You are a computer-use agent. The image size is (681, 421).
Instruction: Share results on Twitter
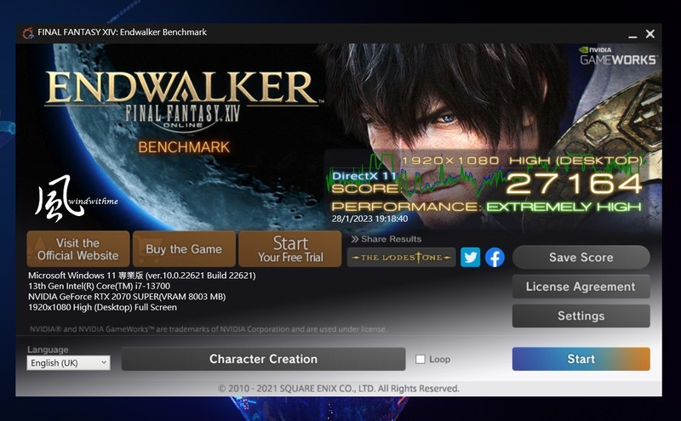click(470, 258)
